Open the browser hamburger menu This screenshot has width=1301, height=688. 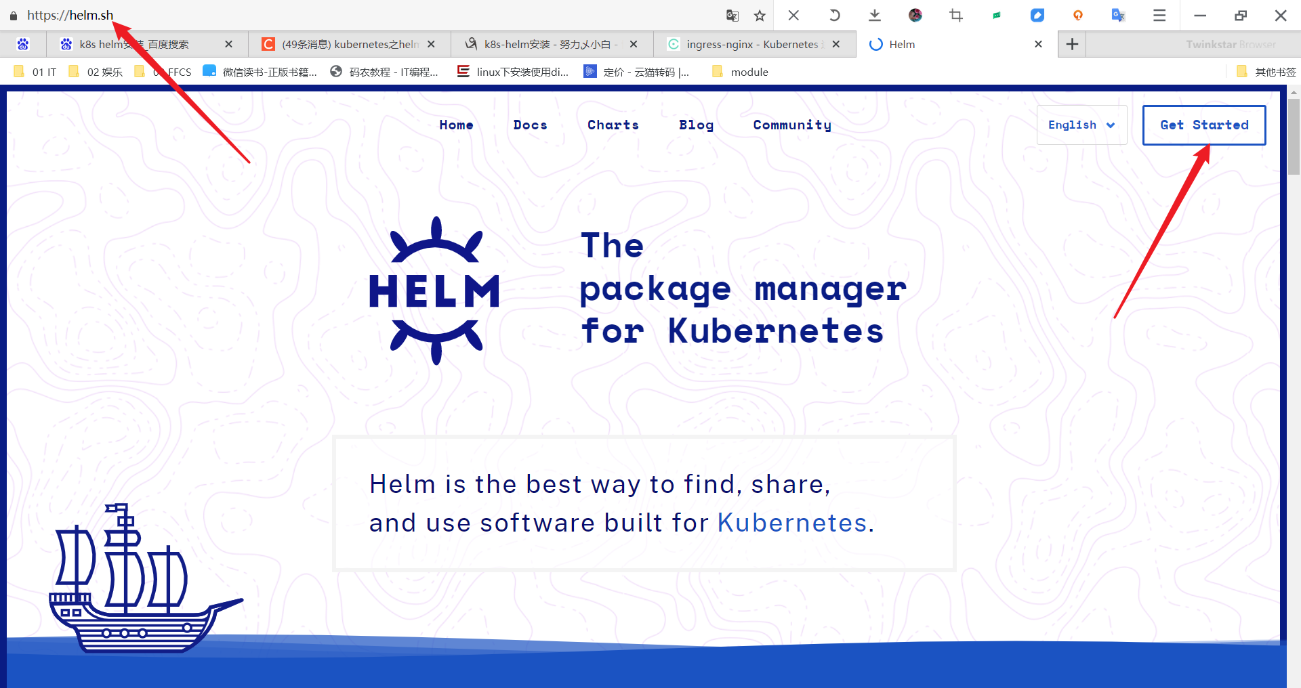[x=1159, y=15]
